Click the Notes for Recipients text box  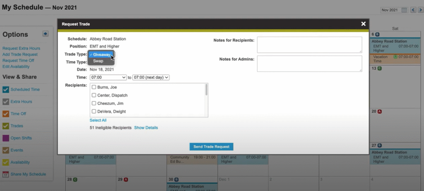tap(309, 45)
